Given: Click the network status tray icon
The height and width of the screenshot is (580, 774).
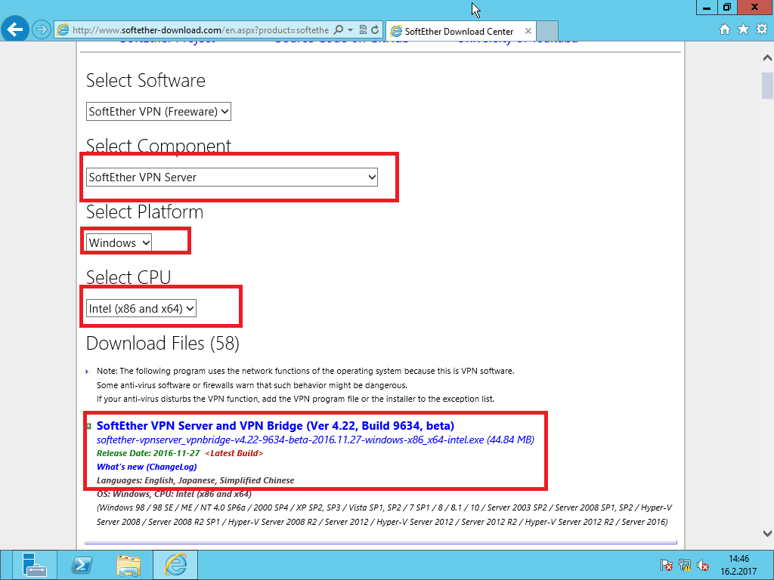Looking at the screenshot, I should coord(685,565).
